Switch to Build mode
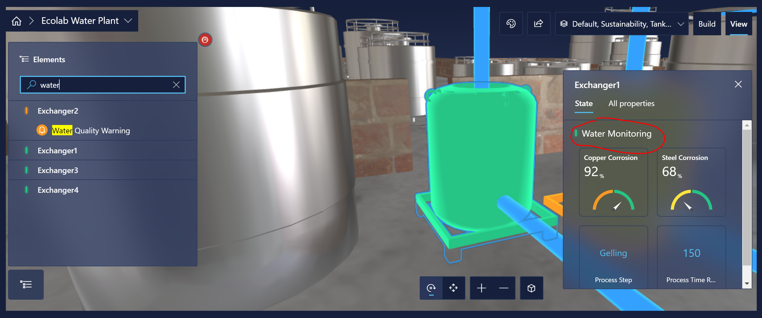The height and width of the screenshot is (318, 762). click(706, 24)
